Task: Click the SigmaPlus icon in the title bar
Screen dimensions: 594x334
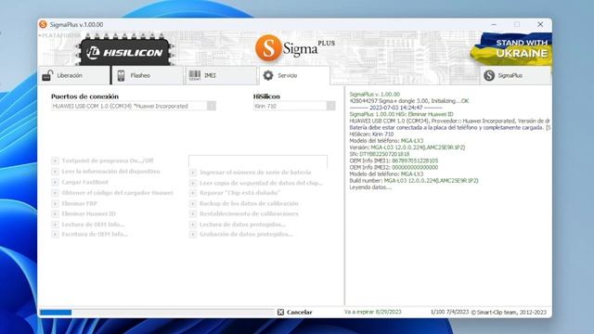Action: [x=43, y=24]
